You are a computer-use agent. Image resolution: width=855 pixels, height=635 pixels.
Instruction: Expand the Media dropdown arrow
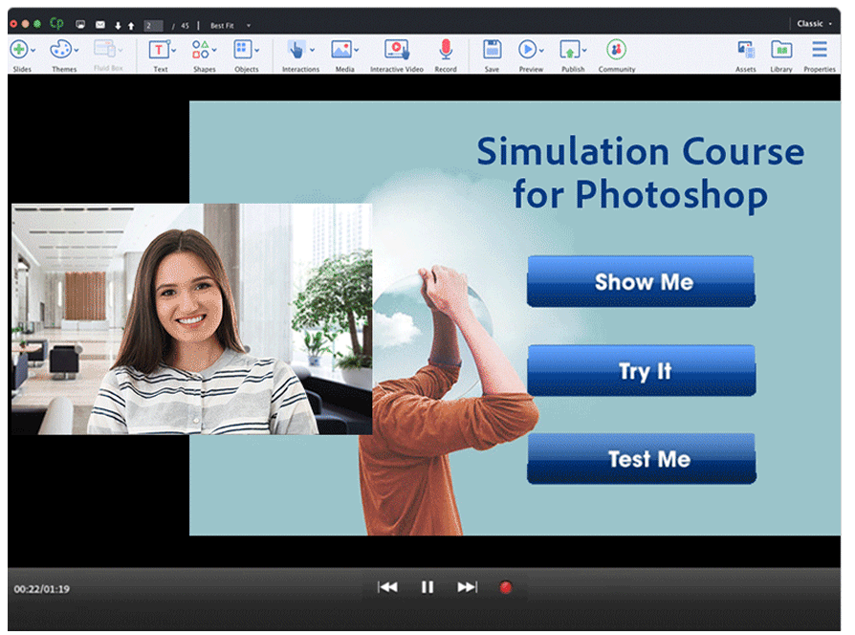coord(356,50)
